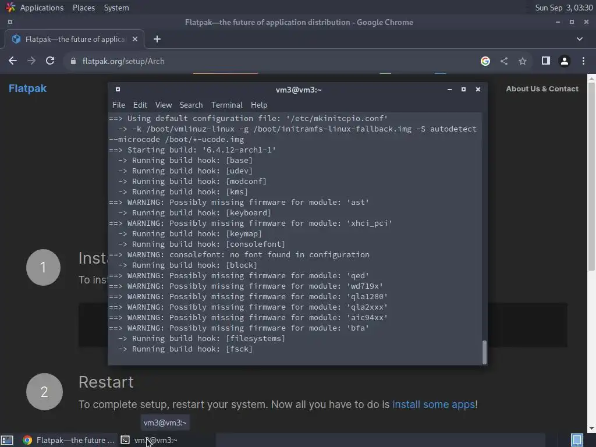Image resolution: width=596 pixels, height=447 pixels.
Task: Click the terminal window menu icon at title left
Action: pos(118,89)
